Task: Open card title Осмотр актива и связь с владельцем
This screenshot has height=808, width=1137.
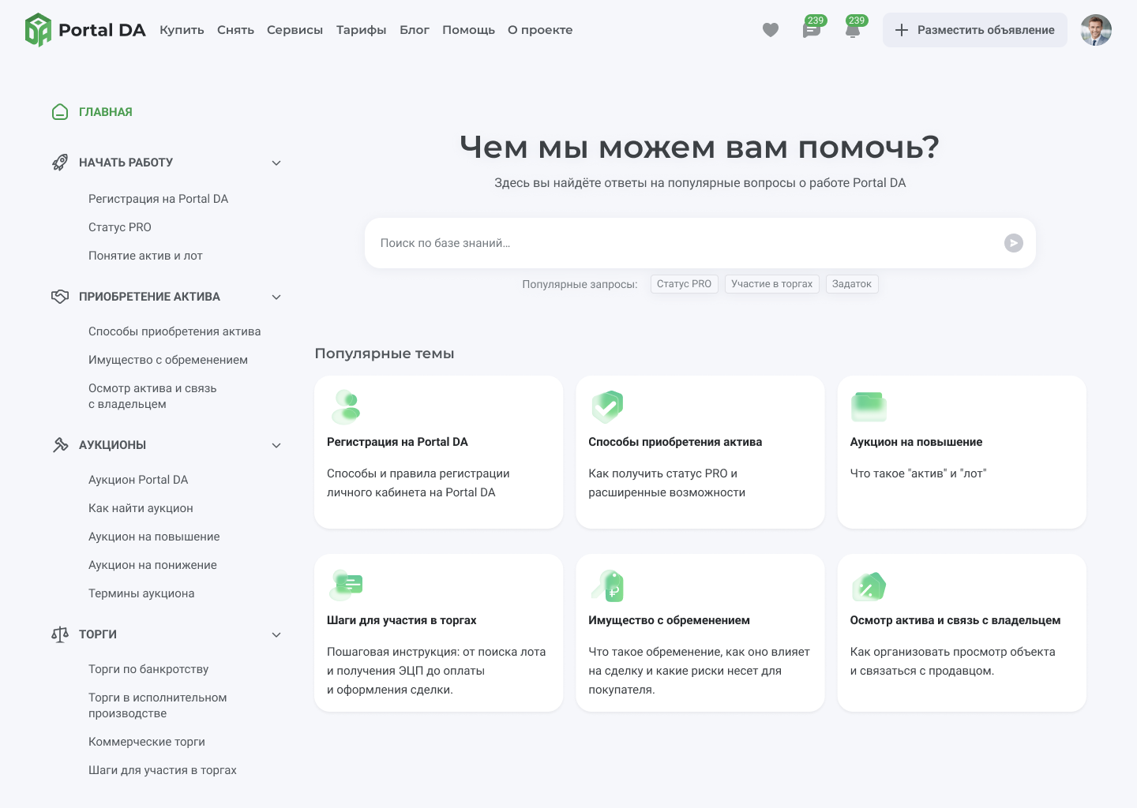Action: [x=955, y=620]
